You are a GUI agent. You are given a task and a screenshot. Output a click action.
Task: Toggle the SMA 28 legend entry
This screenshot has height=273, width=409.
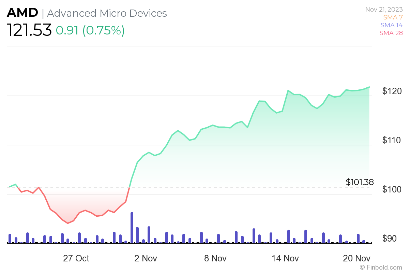click(x=390, y=33)
